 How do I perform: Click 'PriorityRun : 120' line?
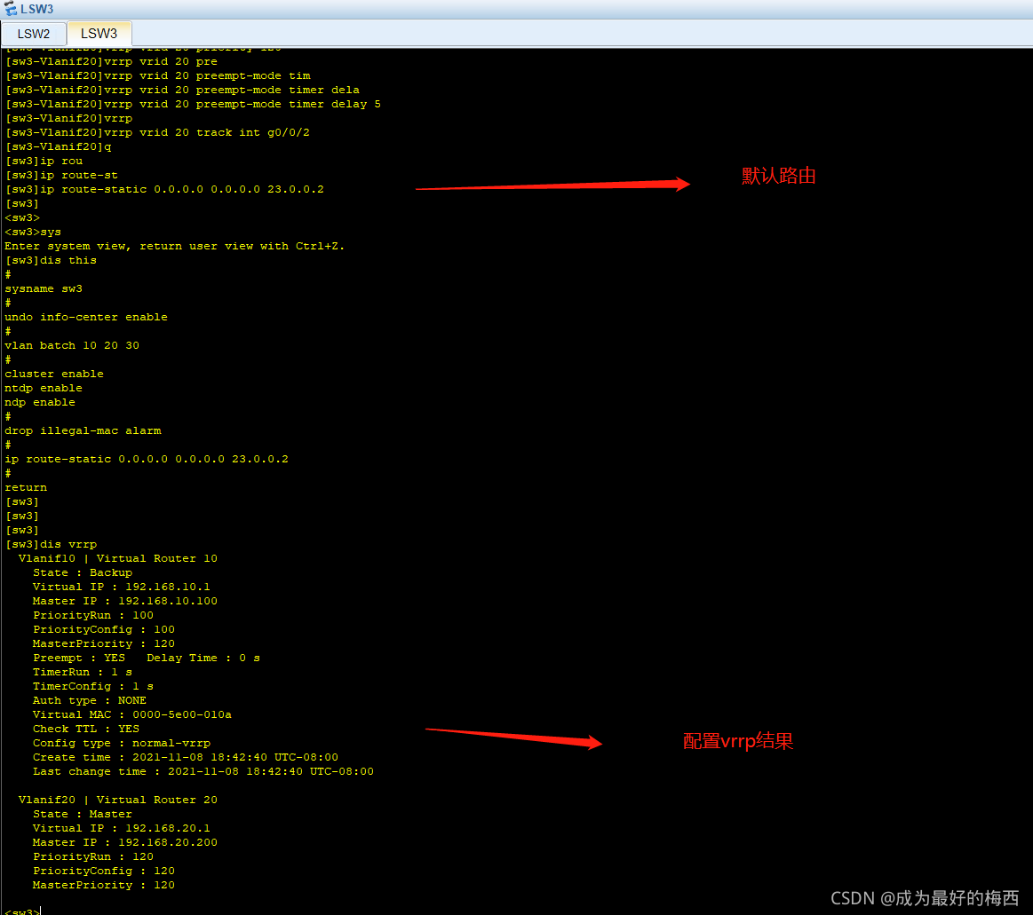93,856
